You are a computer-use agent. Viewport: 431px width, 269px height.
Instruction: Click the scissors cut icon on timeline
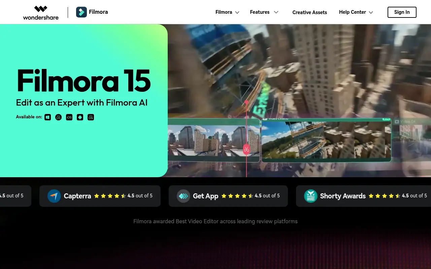[x=246, y=149]
